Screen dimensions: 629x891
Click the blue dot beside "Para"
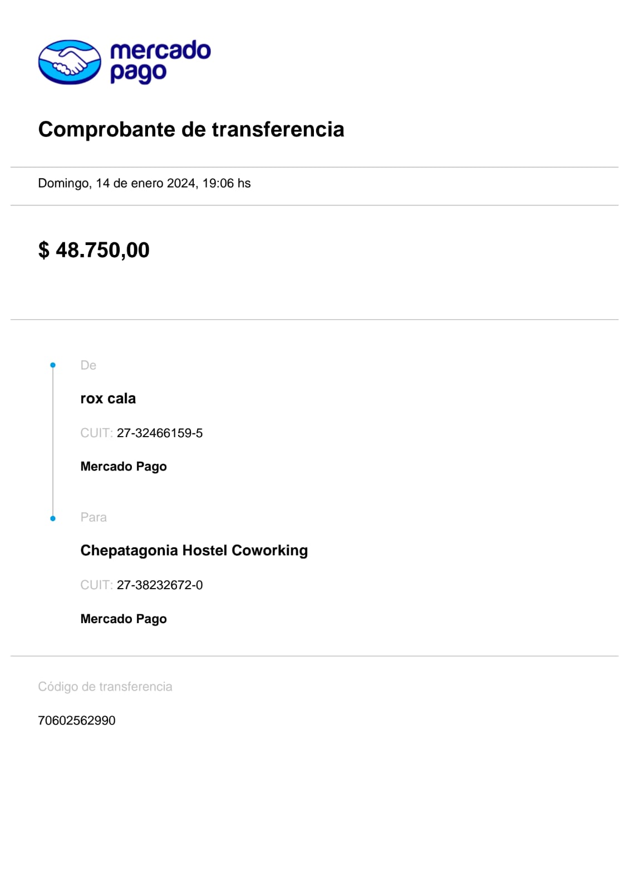coord(53,518)
